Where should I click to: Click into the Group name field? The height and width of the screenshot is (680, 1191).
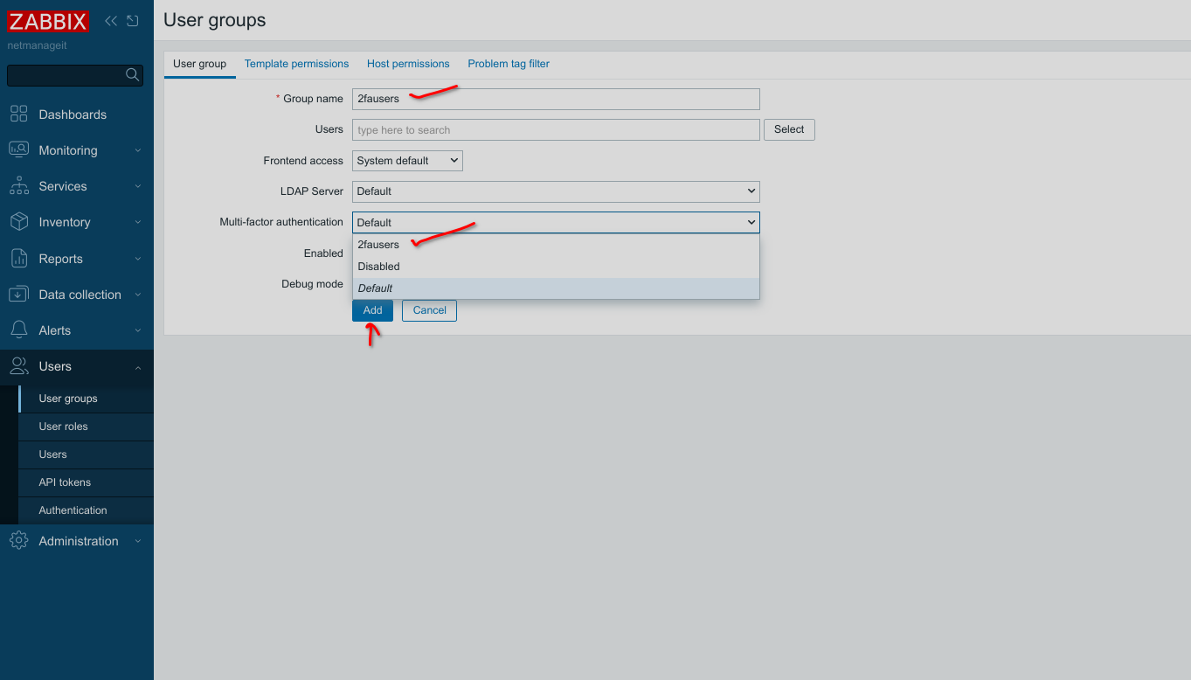tap(556, 99)
